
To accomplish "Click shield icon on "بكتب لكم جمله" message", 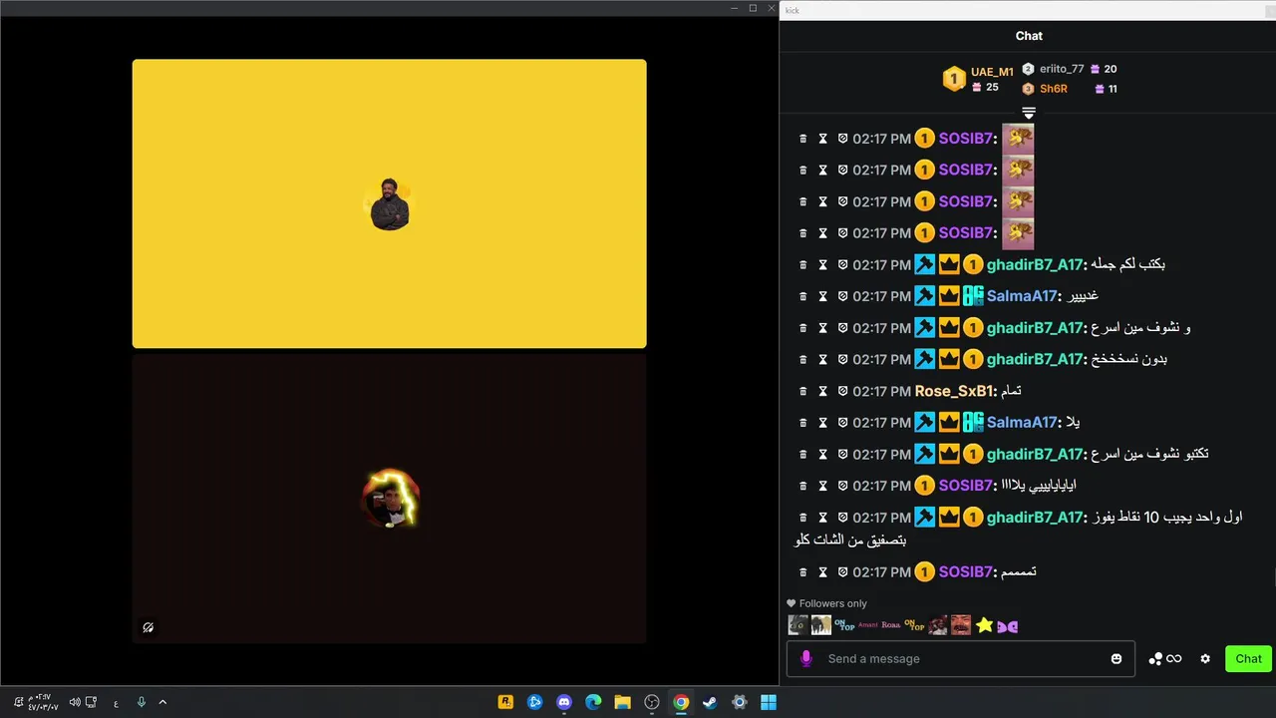I will 842,264.
